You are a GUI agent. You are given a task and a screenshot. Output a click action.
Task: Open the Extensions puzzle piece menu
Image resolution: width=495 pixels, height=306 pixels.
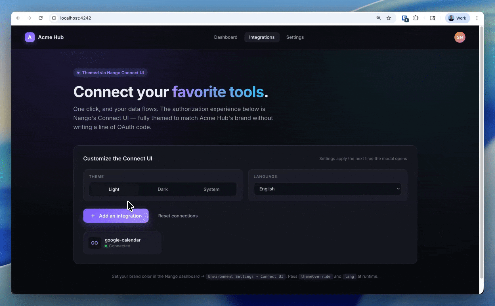pos(416,18)
